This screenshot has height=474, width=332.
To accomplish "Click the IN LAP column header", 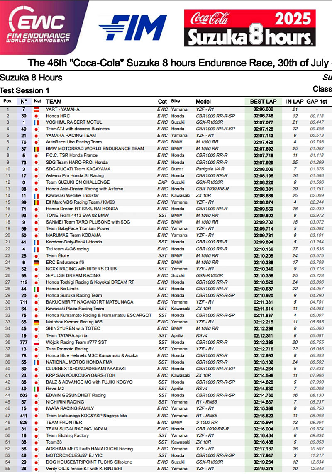I will pos(295,102).
